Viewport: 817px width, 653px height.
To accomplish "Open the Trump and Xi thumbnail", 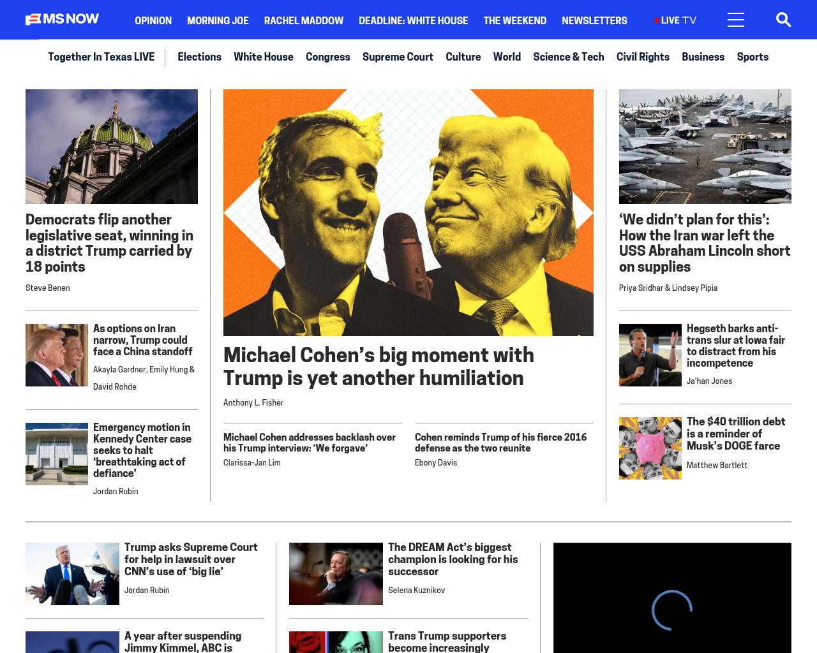I will [57, 355].
